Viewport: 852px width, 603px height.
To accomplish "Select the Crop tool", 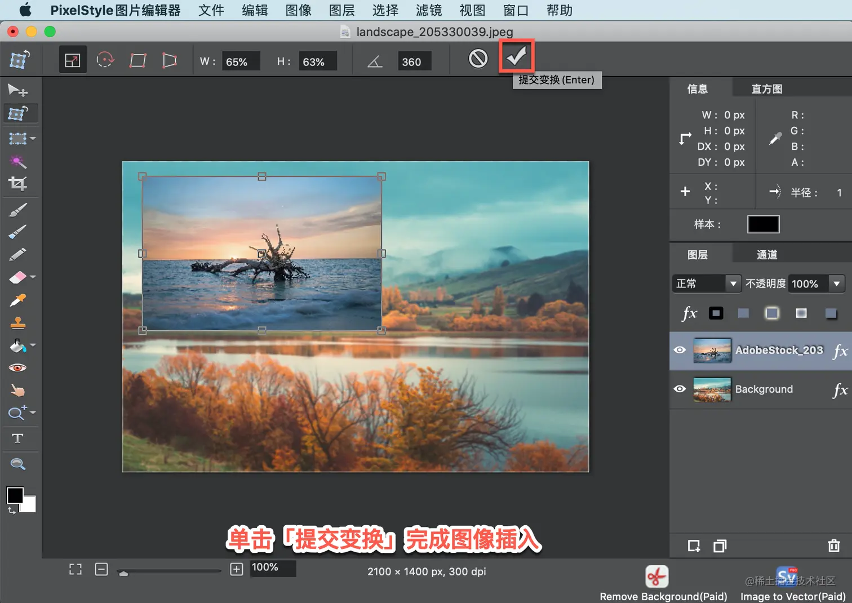I will (x=17, y=183).
